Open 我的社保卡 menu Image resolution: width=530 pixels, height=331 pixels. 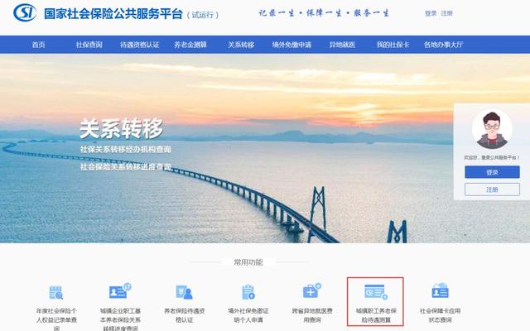(393, 45)
